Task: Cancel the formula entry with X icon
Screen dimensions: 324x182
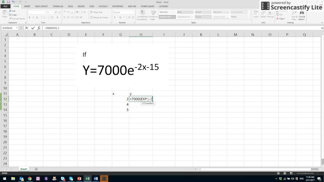Action: [27, 28]
